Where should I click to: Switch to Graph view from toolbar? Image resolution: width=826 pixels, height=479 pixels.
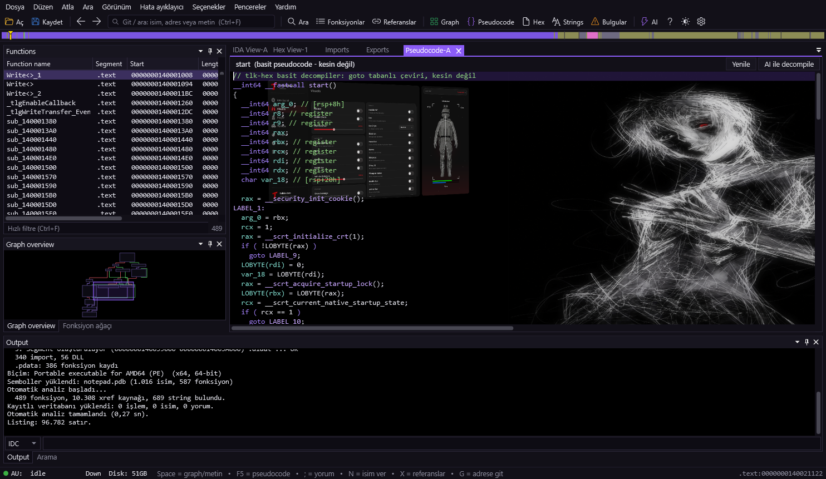[x=445, y=22]
